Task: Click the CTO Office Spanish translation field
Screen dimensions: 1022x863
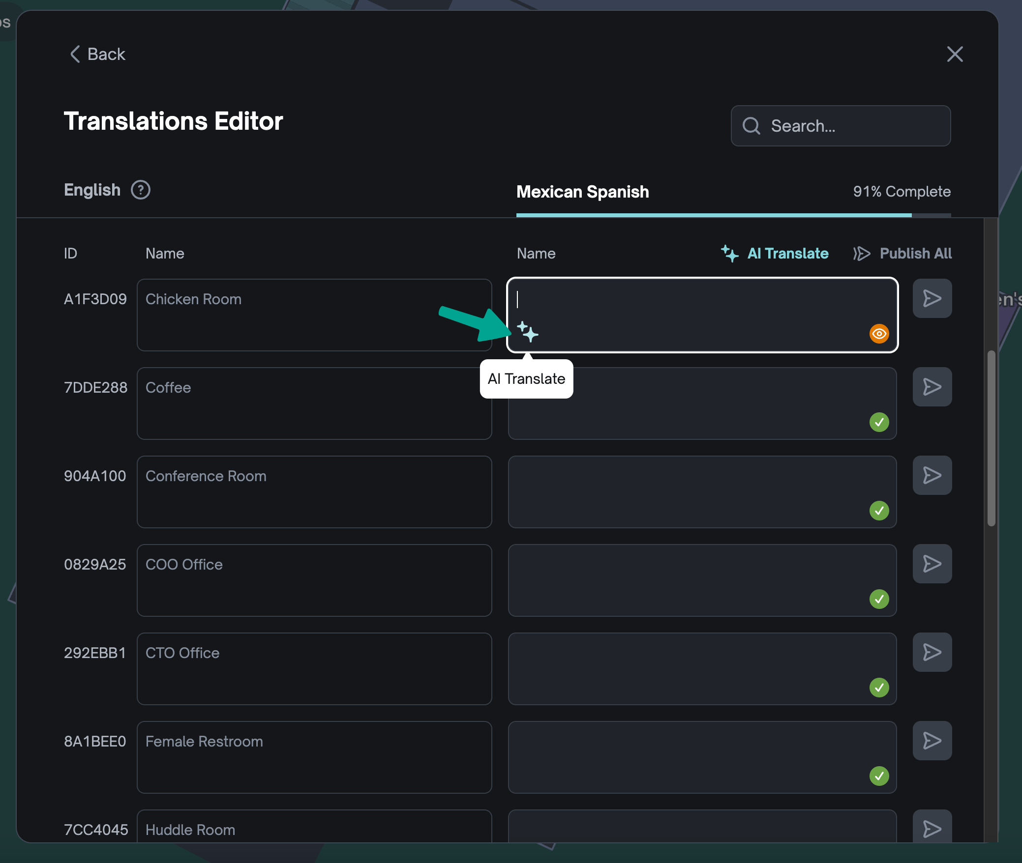Action: pyautogui.click(x=702, y=669)
